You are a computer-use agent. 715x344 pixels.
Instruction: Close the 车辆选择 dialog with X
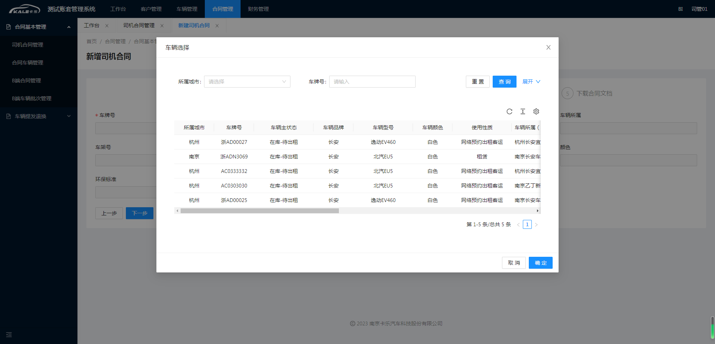[x=549, y=47]
